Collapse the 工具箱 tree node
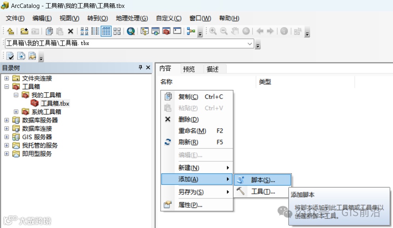 pyautogui.click(x=6, y=87)
